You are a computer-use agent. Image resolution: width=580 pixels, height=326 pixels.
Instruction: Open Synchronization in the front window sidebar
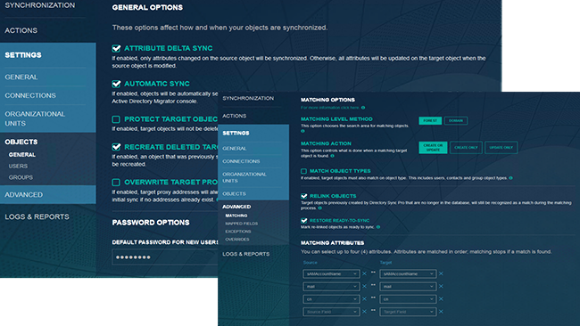pyautogui.click(x=248, y=98)
